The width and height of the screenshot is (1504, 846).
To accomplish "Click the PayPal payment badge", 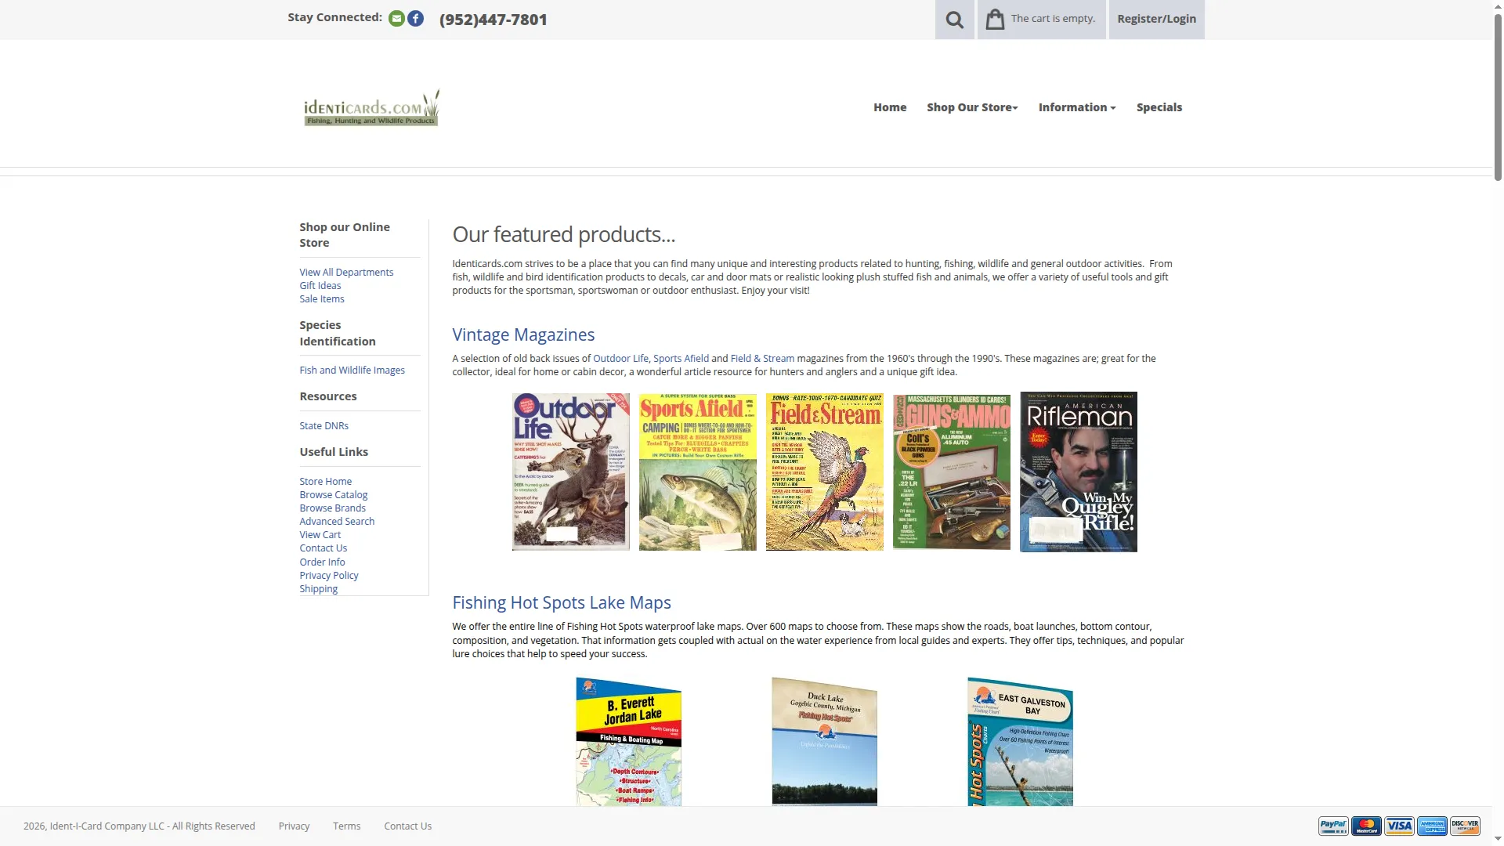I will 1333,826.
